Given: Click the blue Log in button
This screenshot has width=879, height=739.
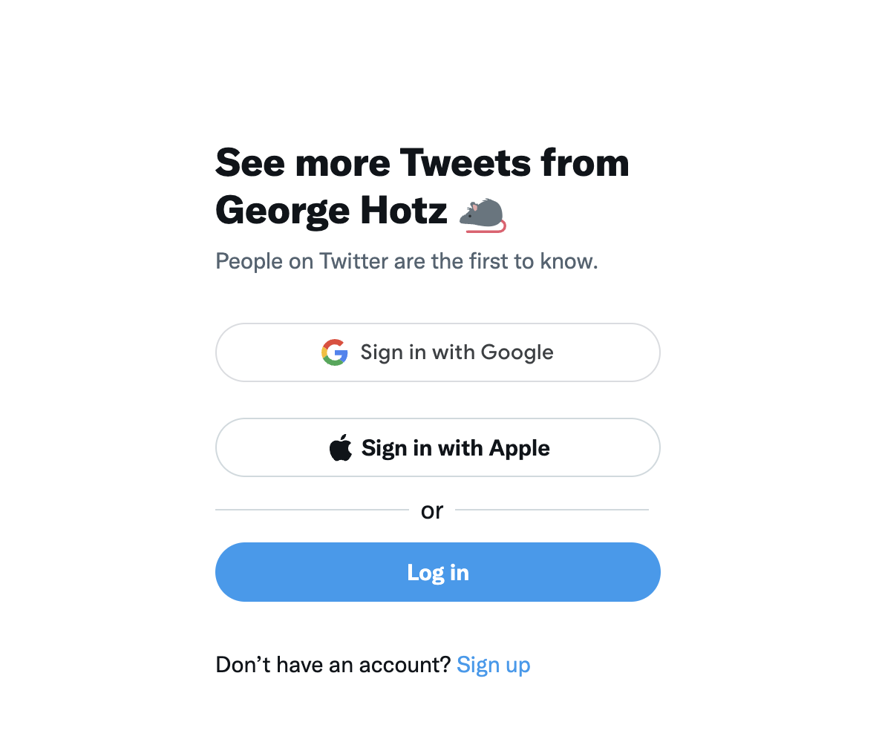Looking at the screenshot, I should click(438, 572).
